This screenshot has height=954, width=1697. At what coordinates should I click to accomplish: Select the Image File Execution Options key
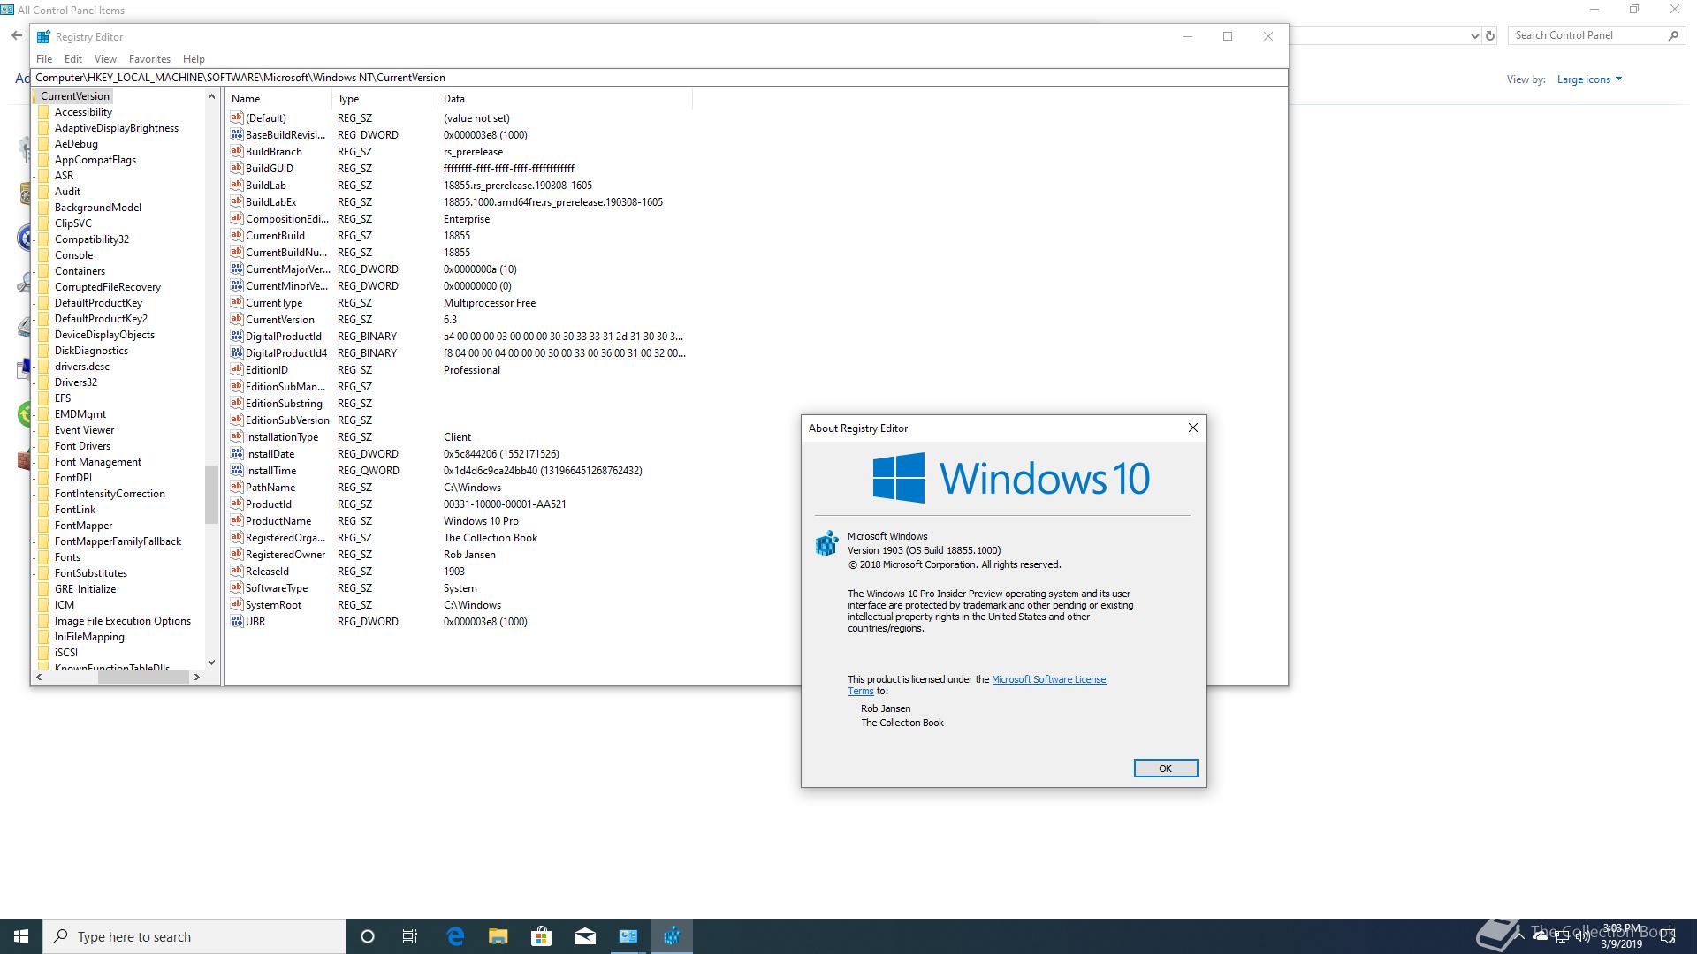pos(123,621)
